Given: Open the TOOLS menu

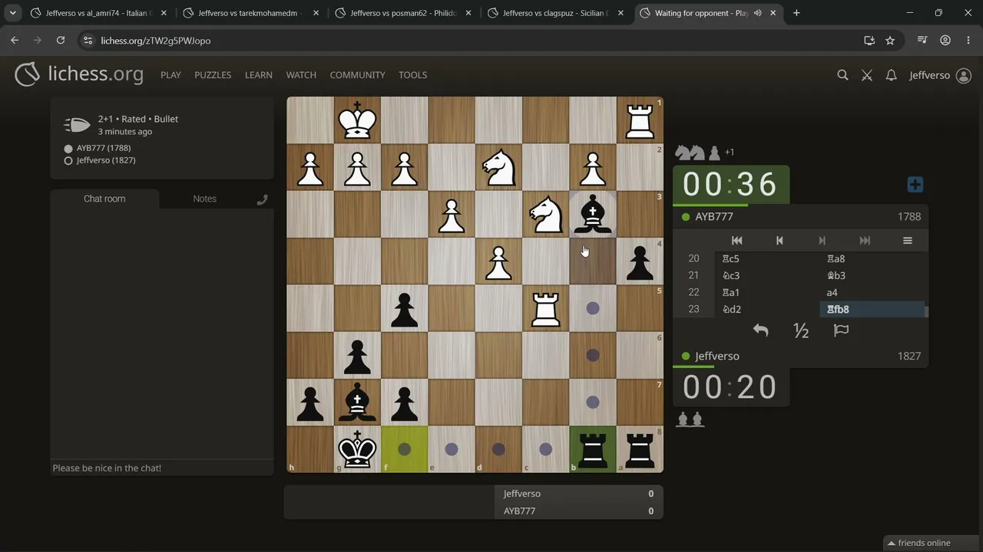Looking at the screenshot, I should point(412,75).
